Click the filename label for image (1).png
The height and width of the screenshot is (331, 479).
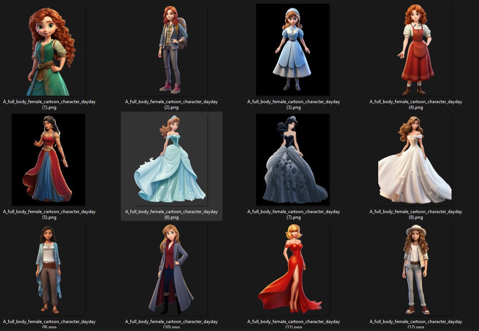[x=49, y=104]
